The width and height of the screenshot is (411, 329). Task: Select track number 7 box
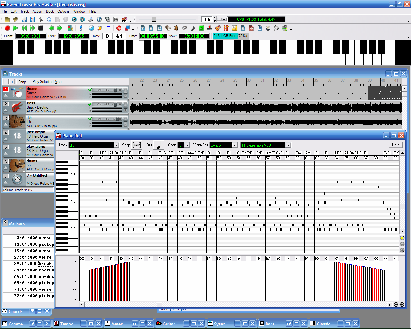(6, 176)
